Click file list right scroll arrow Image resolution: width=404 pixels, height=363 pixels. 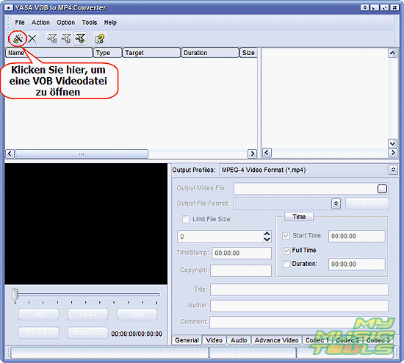[x=252, y=154]
